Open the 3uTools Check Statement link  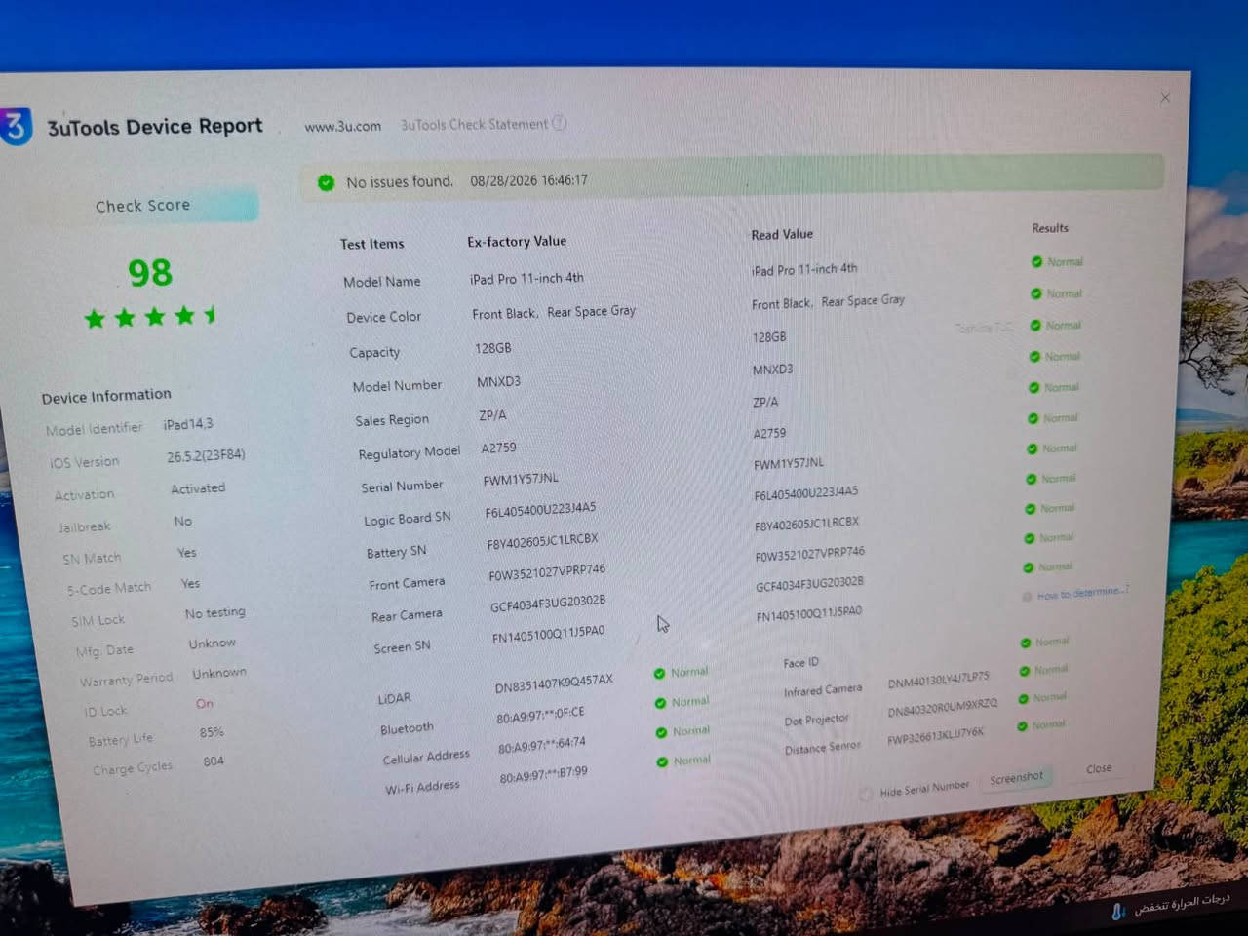tap(475, 125)
